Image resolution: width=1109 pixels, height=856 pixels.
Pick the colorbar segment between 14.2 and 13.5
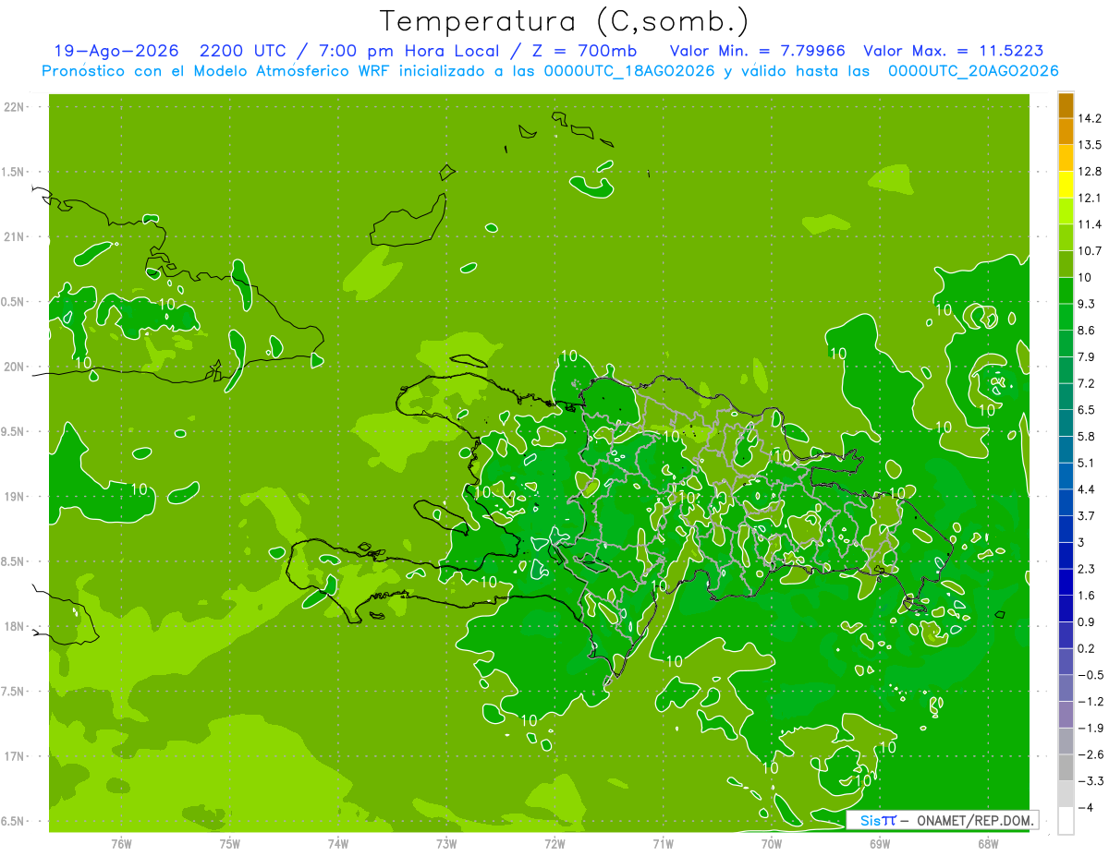(x=1066, y=131)
